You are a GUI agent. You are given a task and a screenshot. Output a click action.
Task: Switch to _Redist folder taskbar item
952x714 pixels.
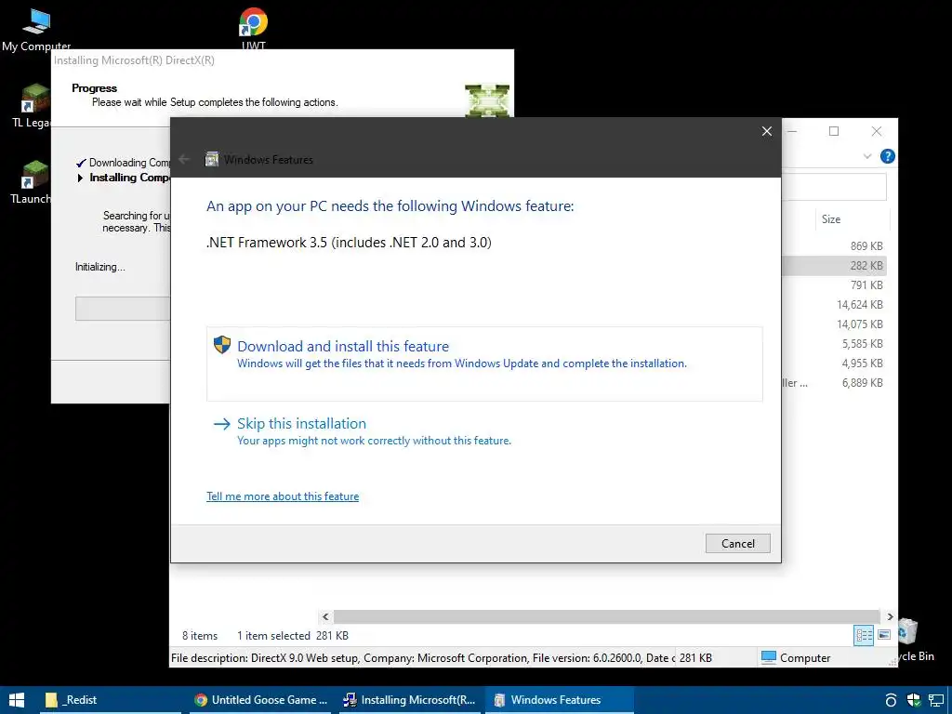[x=111, y=700]
